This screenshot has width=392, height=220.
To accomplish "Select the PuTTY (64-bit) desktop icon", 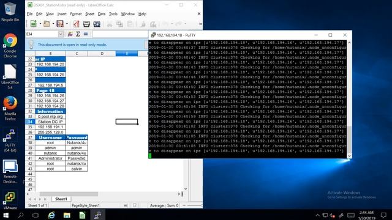I will (10, 141).
